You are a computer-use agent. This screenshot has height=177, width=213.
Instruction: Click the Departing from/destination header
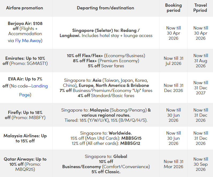(105, 8)
